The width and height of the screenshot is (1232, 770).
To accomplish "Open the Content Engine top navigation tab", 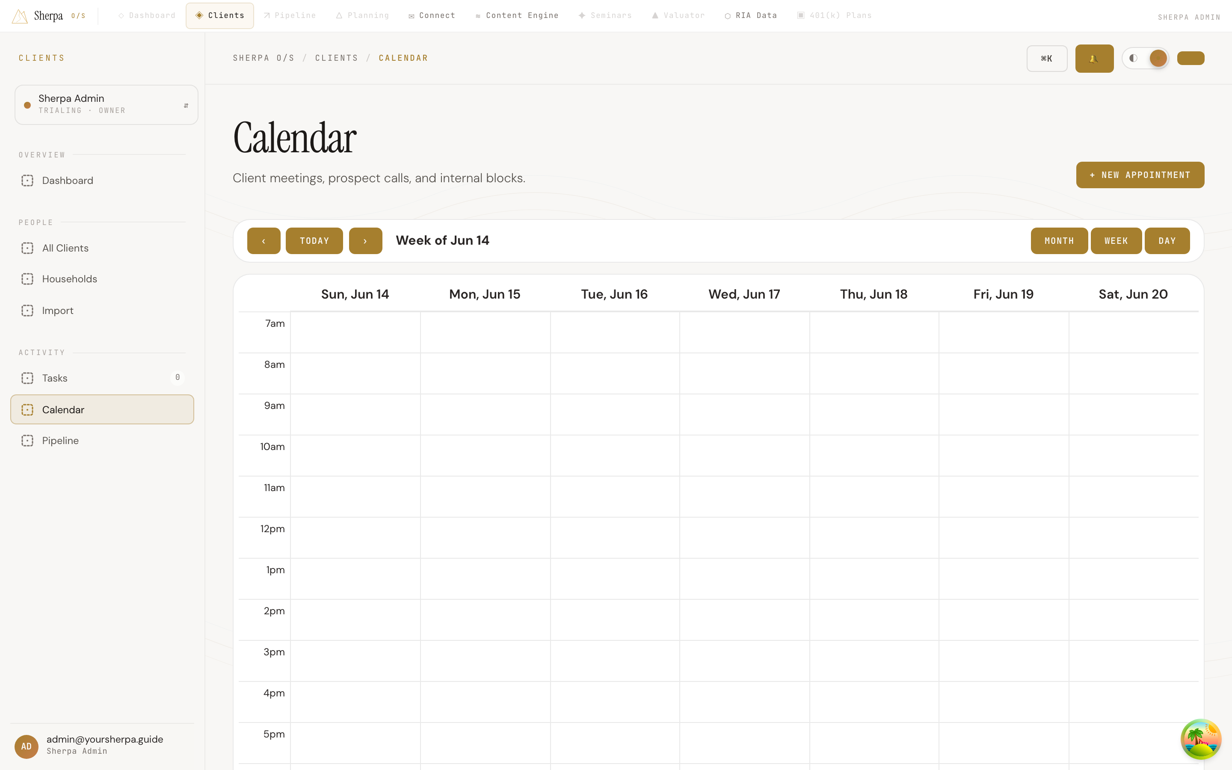I will tap(517, 16).
